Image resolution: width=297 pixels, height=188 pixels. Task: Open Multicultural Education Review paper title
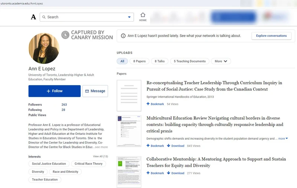coord(215,124)
